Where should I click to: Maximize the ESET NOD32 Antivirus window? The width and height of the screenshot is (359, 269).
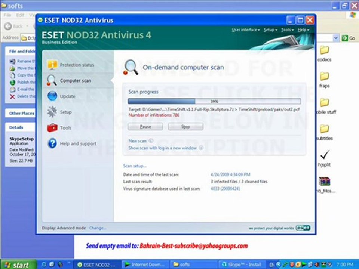[300, 20]
